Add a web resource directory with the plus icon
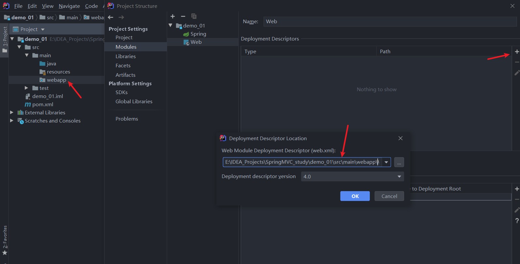 coord(517,189)
